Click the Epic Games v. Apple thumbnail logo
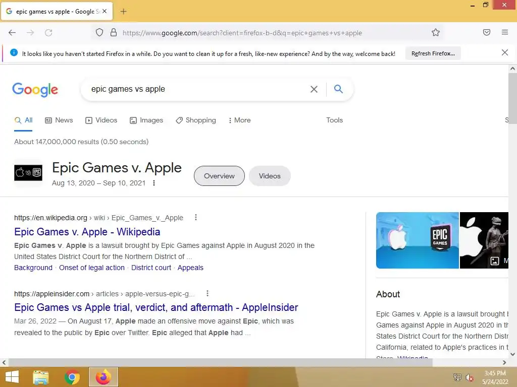The width and height of the screenshot is (517, 387). pyautogui.click(x=28, y=173)
